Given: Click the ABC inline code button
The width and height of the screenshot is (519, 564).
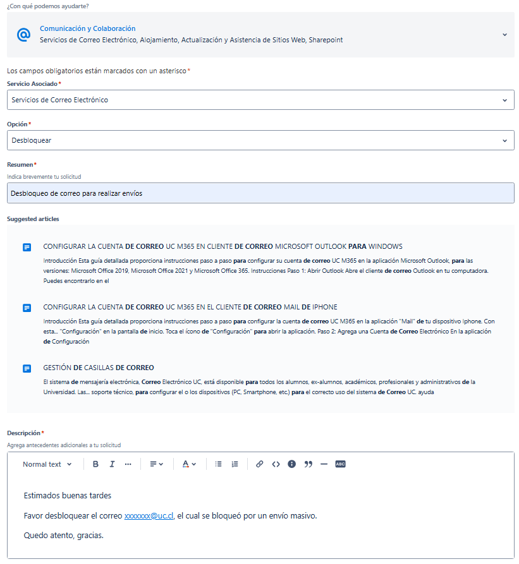Looking at the screenshot, I should coord(341,464).
